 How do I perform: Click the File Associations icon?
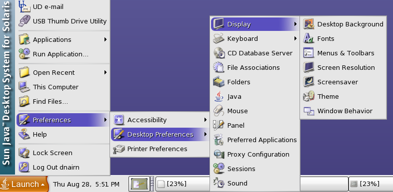point(219,68)
